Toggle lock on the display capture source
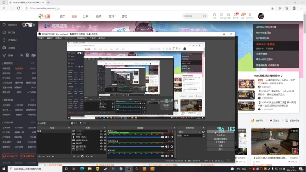 click(x=105, y=146)
